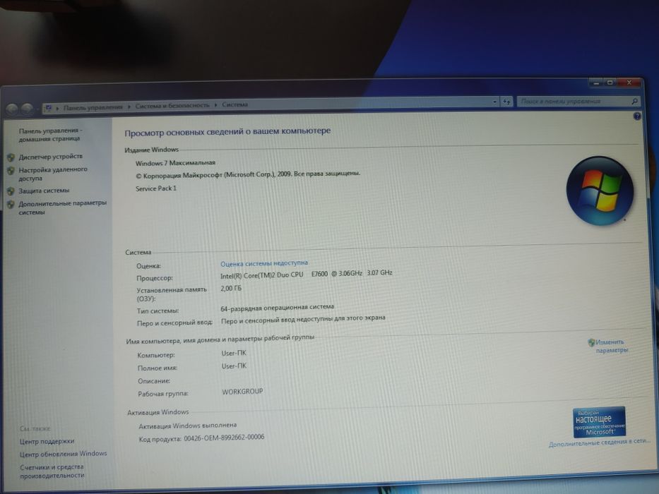
Task: Click the genuine Microsoft software badge
Action: click(x=599, y=422)
